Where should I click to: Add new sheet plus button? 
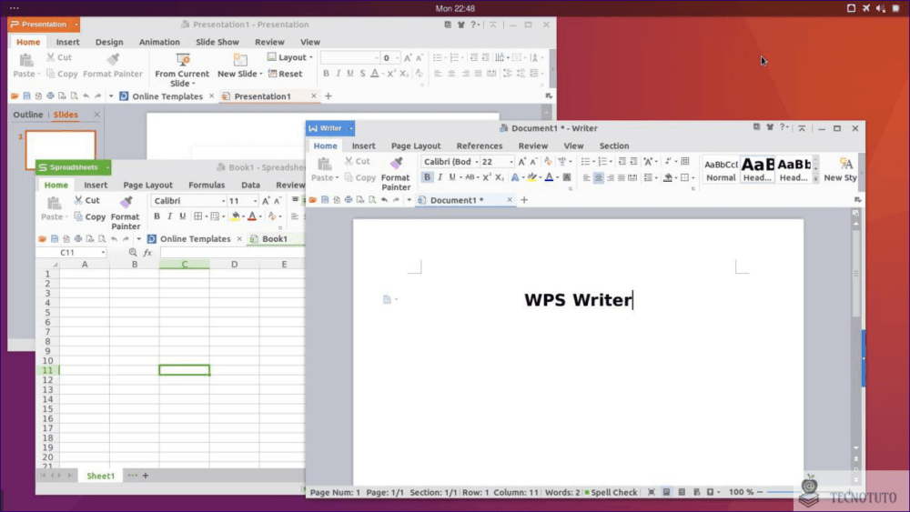(x=146, y=476)
